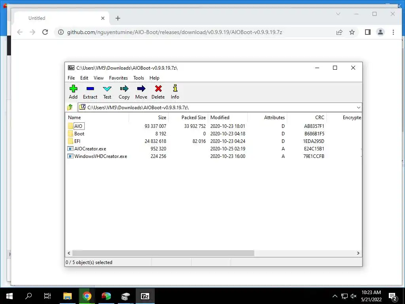Open the Windows Start menu
This screenshot has height=304, width=405.
[x=9, y=296]
